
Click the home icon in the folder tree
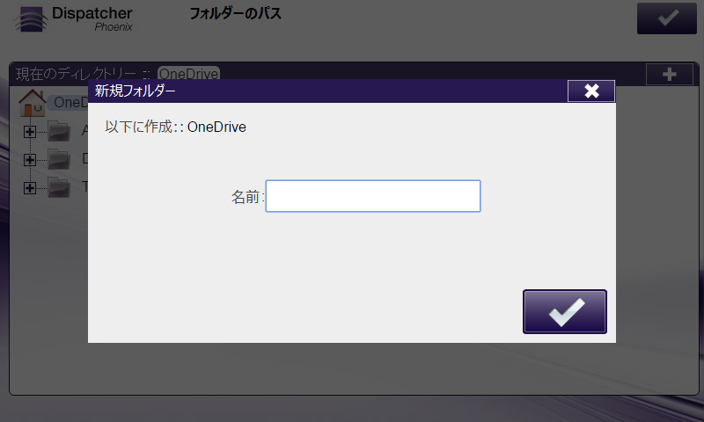33,103
